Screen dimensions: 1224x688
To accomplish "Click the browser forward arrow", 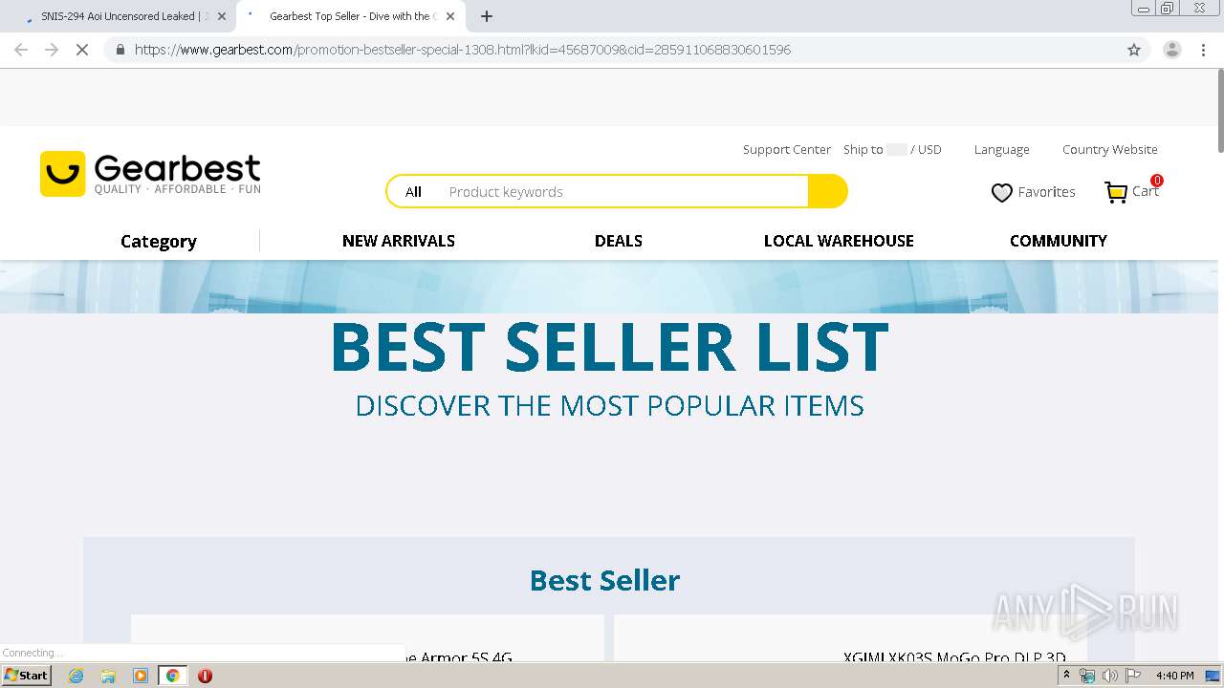I will pos(52,50).
